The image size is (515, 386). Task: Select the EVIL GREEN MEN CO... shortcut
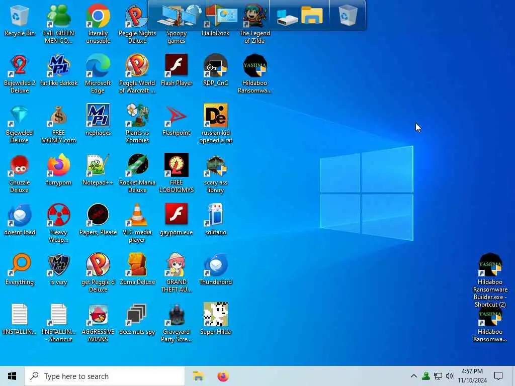tap(58, 24)
